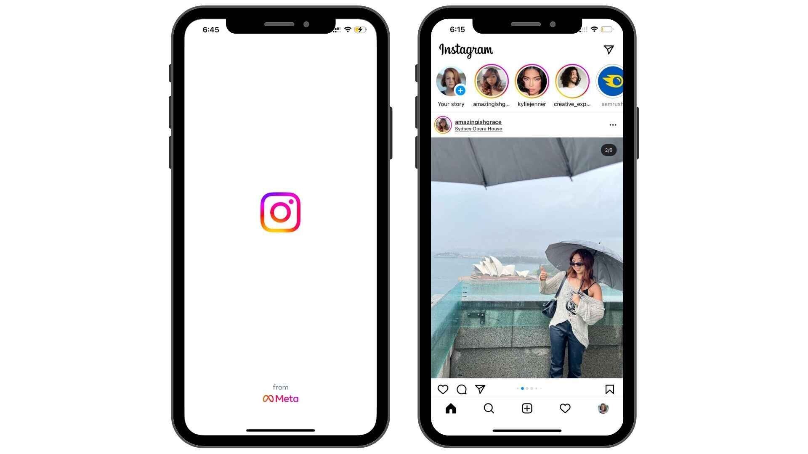Tap the home tab icon

[x=450, y=409]
